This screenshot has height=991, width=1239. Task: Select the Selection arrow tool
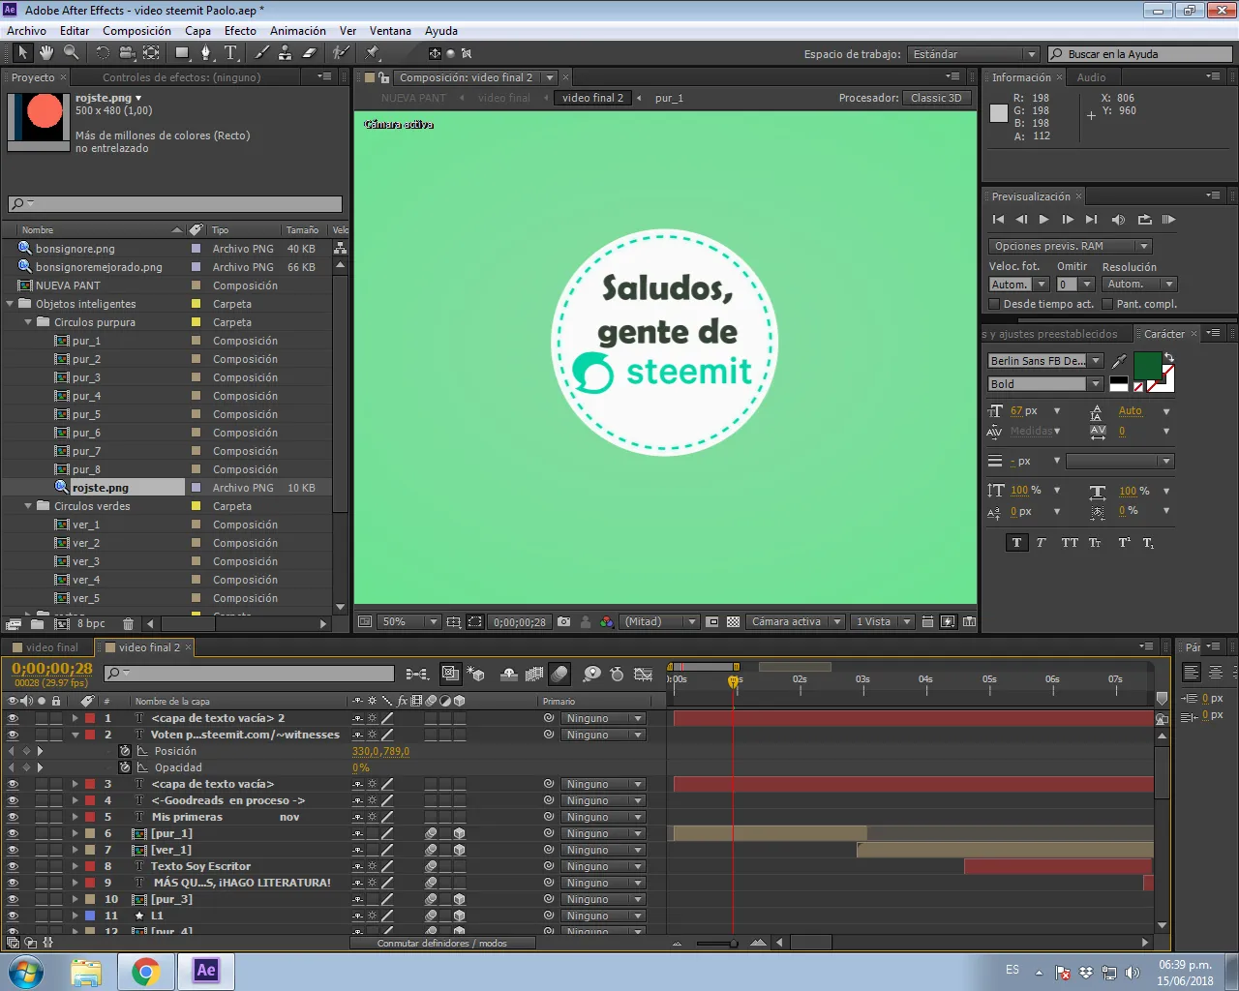[23, 52]
